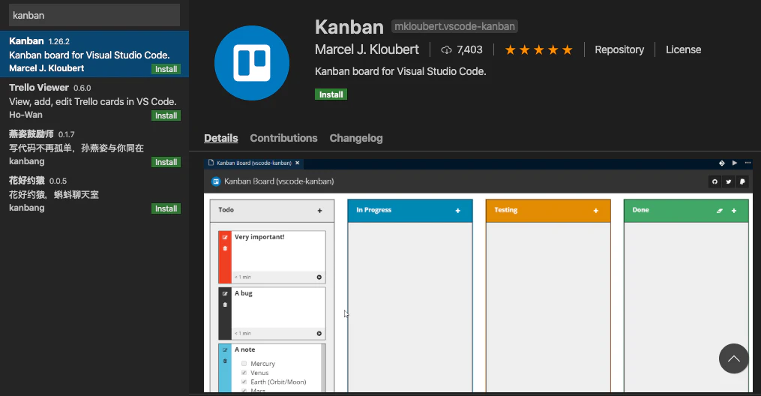Click the extensions search box containing 'kanban'
Screen dimensions: 761x396
tap(94, 15)
